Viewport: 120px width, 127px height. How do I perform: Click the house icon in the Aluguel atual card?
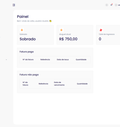click(x=61, y=30)
